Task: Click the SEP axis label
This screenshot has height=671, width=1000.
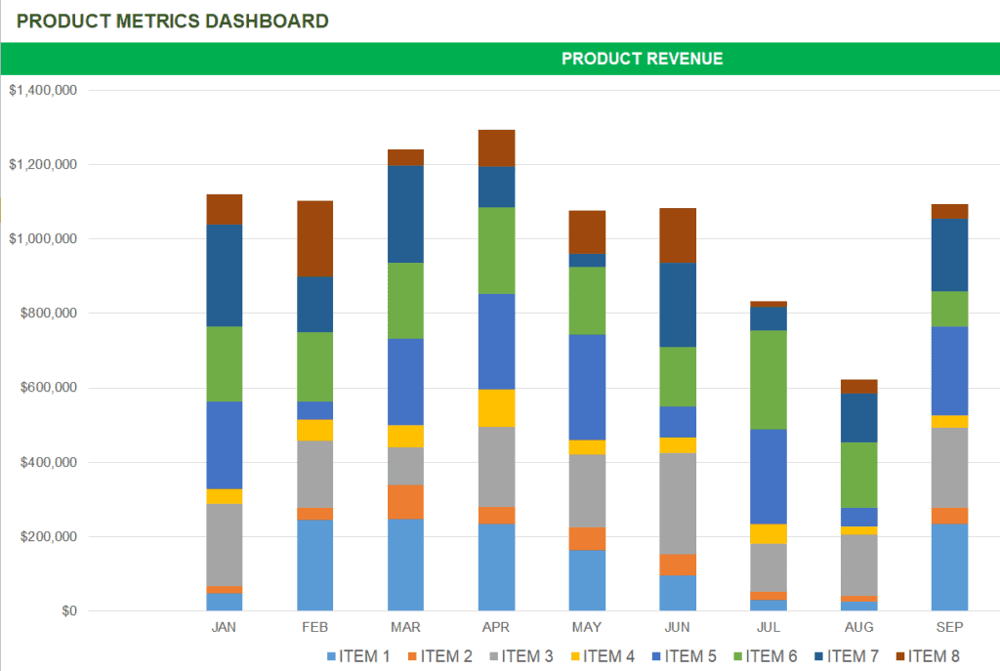Action: (949, 627)
